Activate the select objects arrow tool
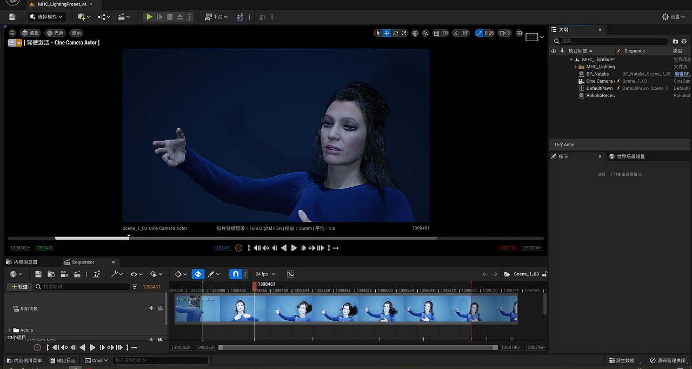Image resolution: width=692 pixels, height=369 pixels. [378, 33]
